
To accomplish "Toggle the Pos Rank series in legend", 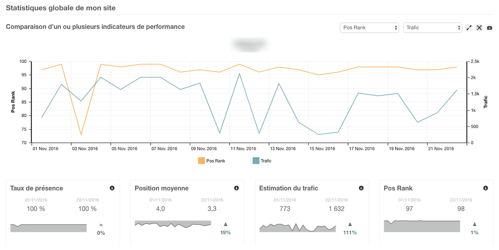I will pos(216,161).
